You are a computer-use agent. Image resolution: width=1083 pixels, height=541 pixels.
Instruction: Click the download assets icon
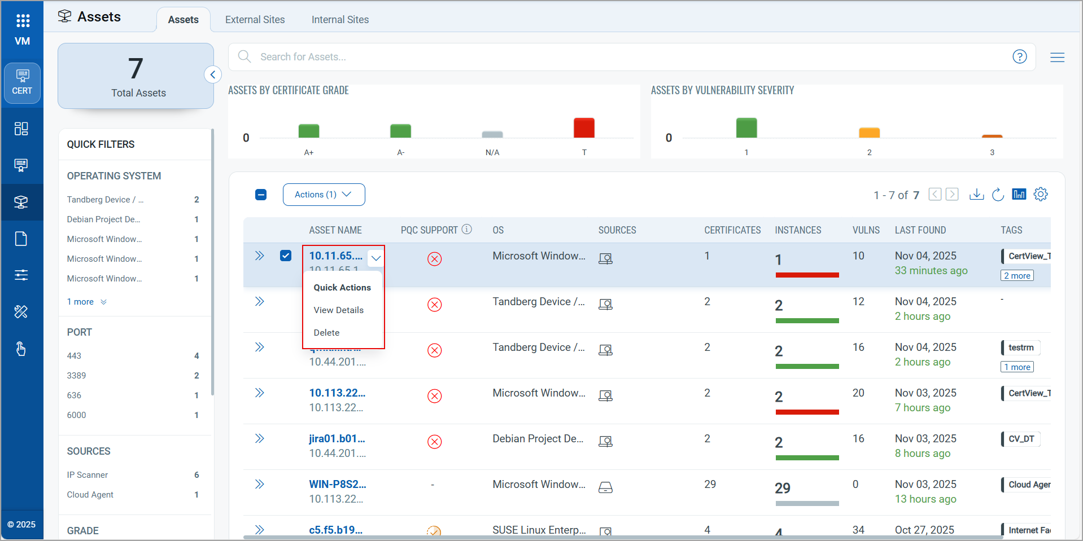click(x=976, y=195)
